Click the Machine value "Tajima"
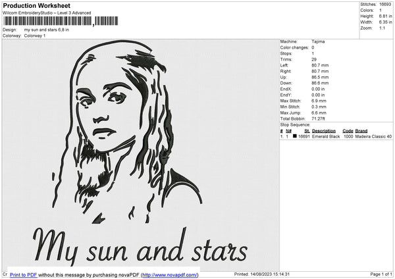The image size is (395, 279). (x=318, y=41)
